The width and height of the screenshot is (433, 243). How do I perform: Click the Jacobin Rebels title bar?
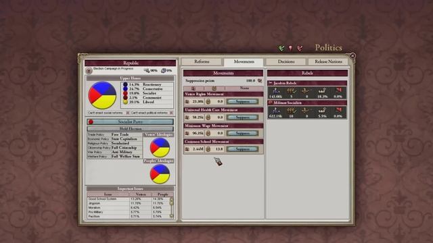(307, 83)
